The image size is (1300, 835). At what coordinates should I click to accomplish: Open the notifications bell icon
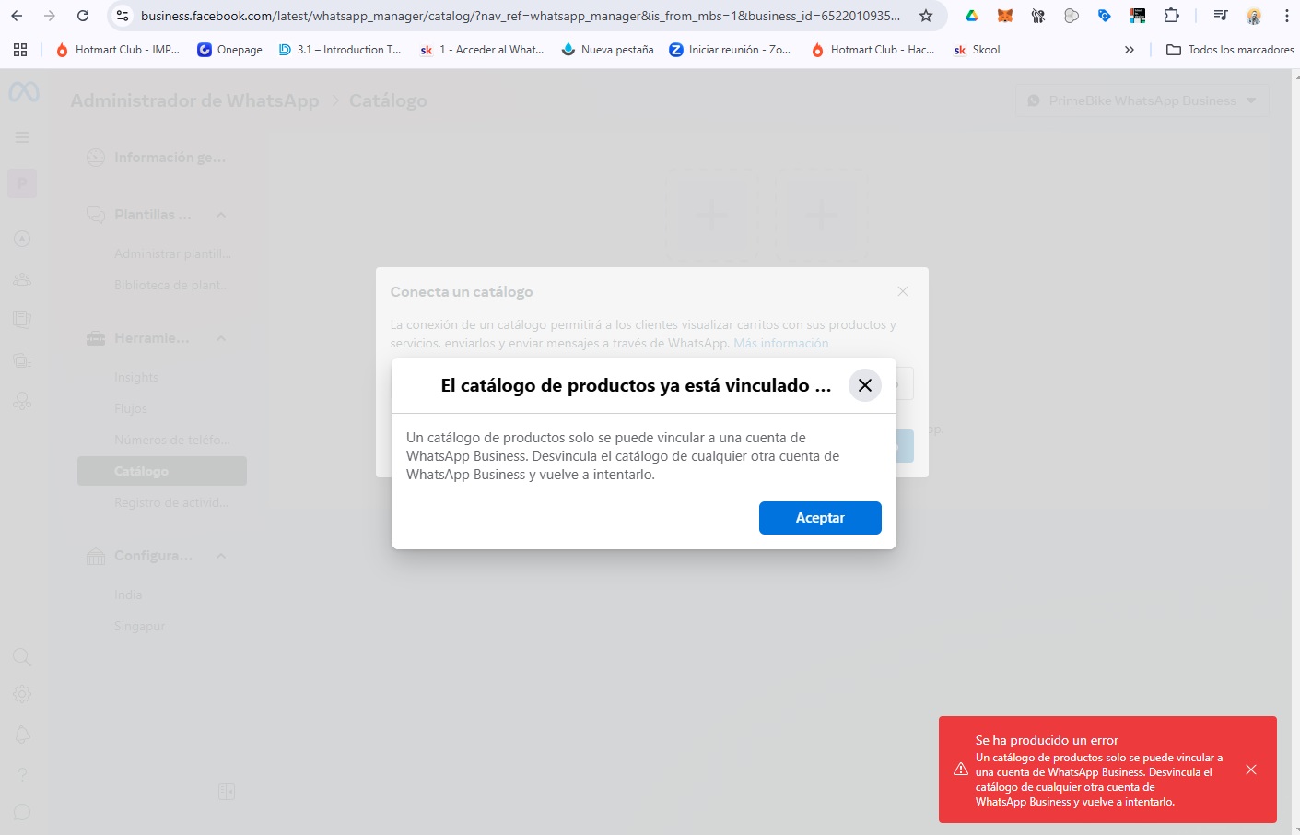pyautogui.click(x=22, y=735)
